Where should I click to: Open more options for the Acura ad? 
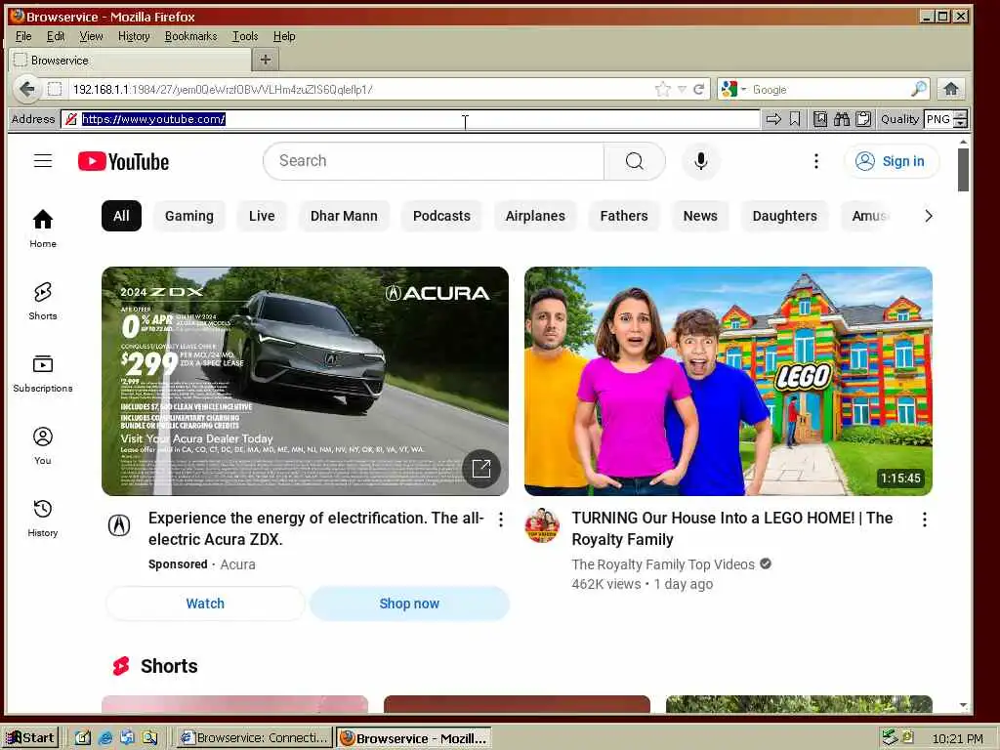501,520
